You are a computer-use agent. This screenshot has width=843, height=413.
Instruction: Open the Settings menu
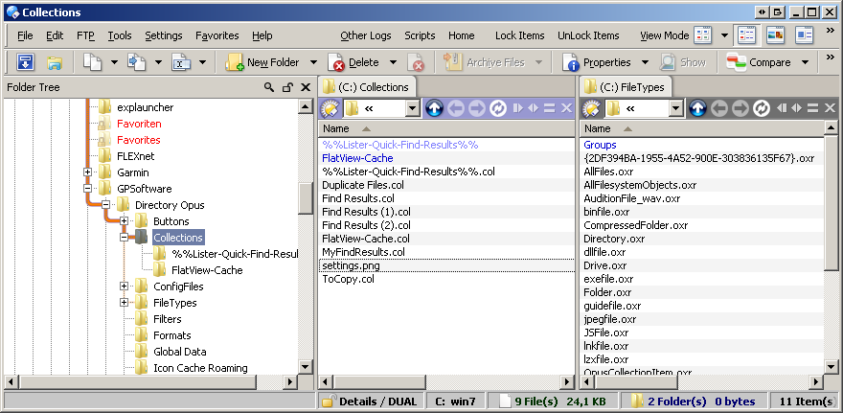(164, 35)
